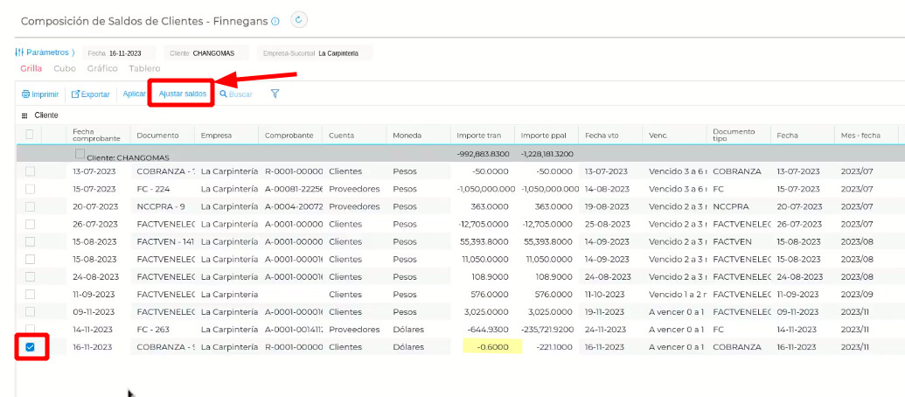This screenshot has height=397, width=905.
Task: Uncheck the checked COBRANZA 16-11-2023 row checkbox
Action: click(x=30, y=347)
